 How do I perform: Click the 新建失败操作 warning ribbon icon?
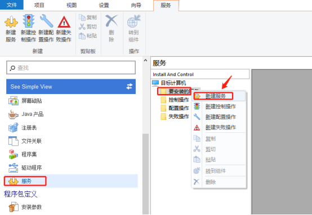[x=64, y=22]
